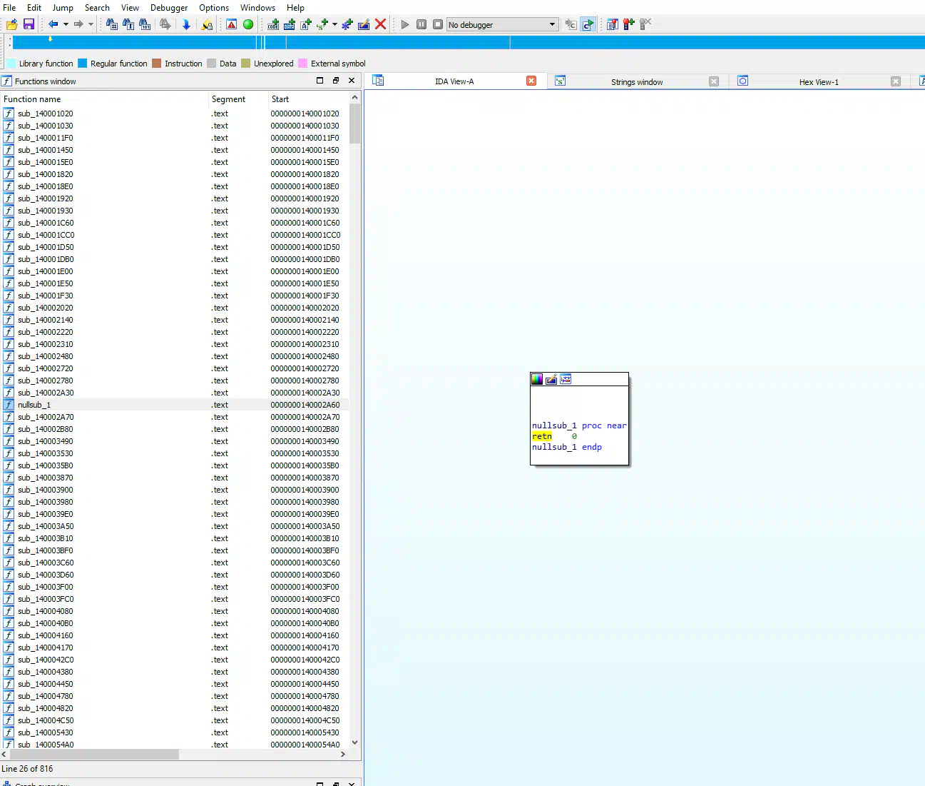Set node color via rainbow swatch

(537, 379)
